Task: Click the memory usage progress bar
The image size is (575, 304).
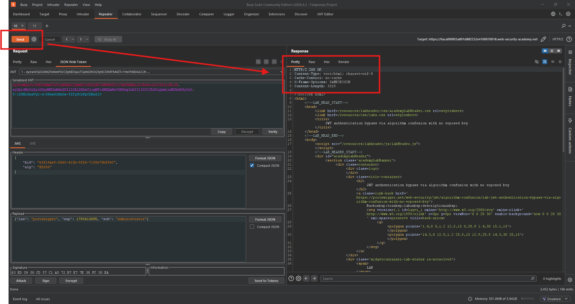Action: pos(528,299)
